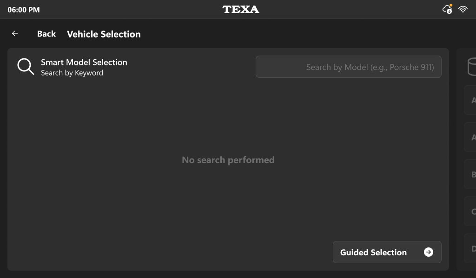
Task: Open the Guided Selection button
Action: click(387, 252)
